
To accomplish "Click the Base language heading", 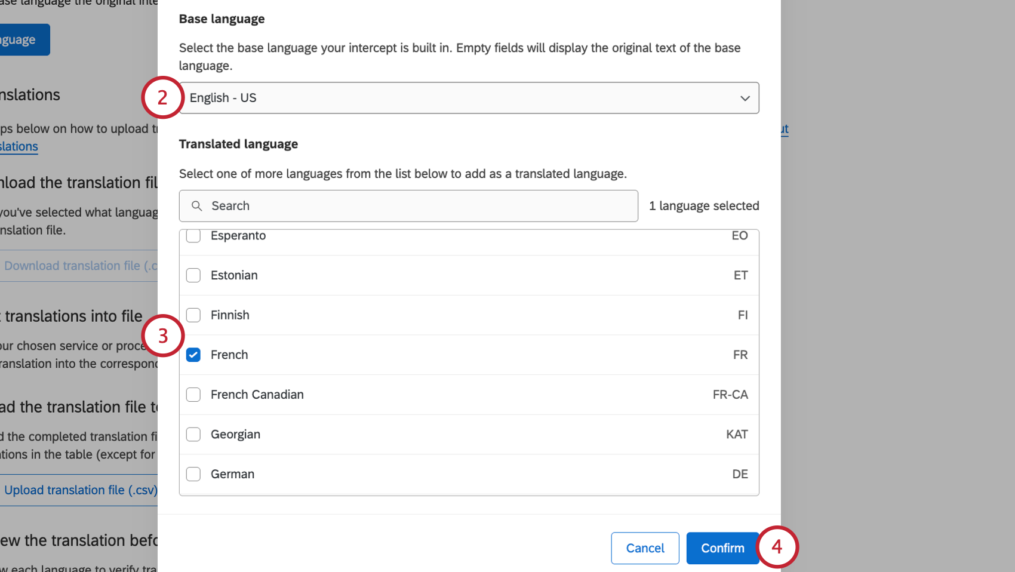I will coord(222,19).
